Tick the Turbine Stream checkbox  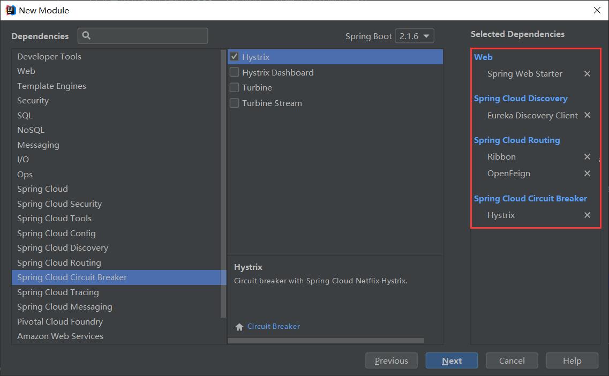(x=234, y=103)
